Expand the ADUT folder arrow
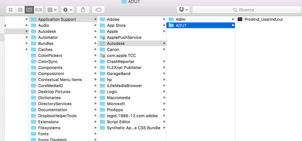Image resolution: width=302 pixels, height=141 pixels. tap(233, 25)
